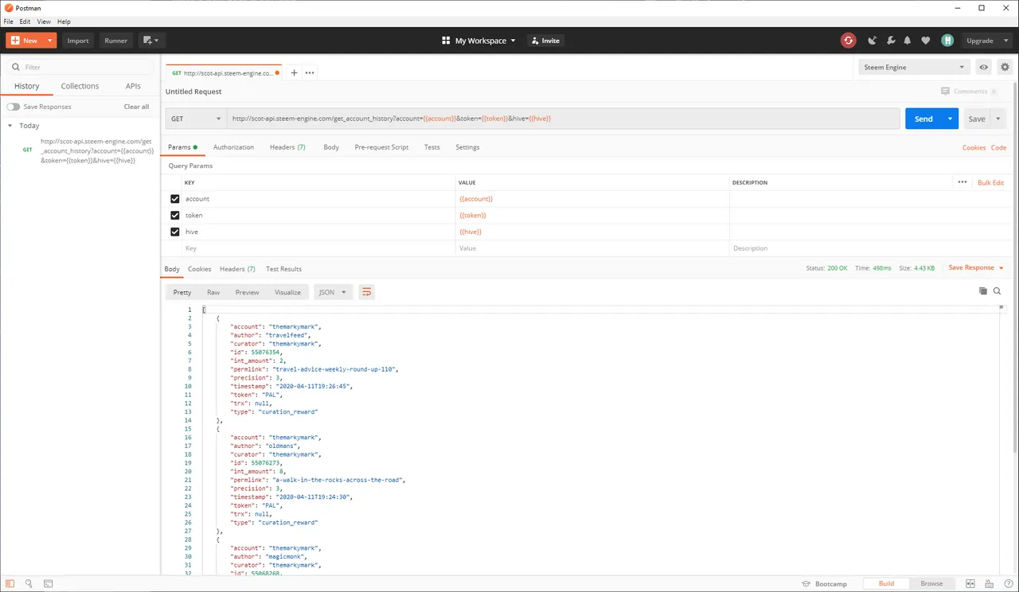1019x592 pixels.
Task: Open environment quick look eye icon
Action: 984,68
